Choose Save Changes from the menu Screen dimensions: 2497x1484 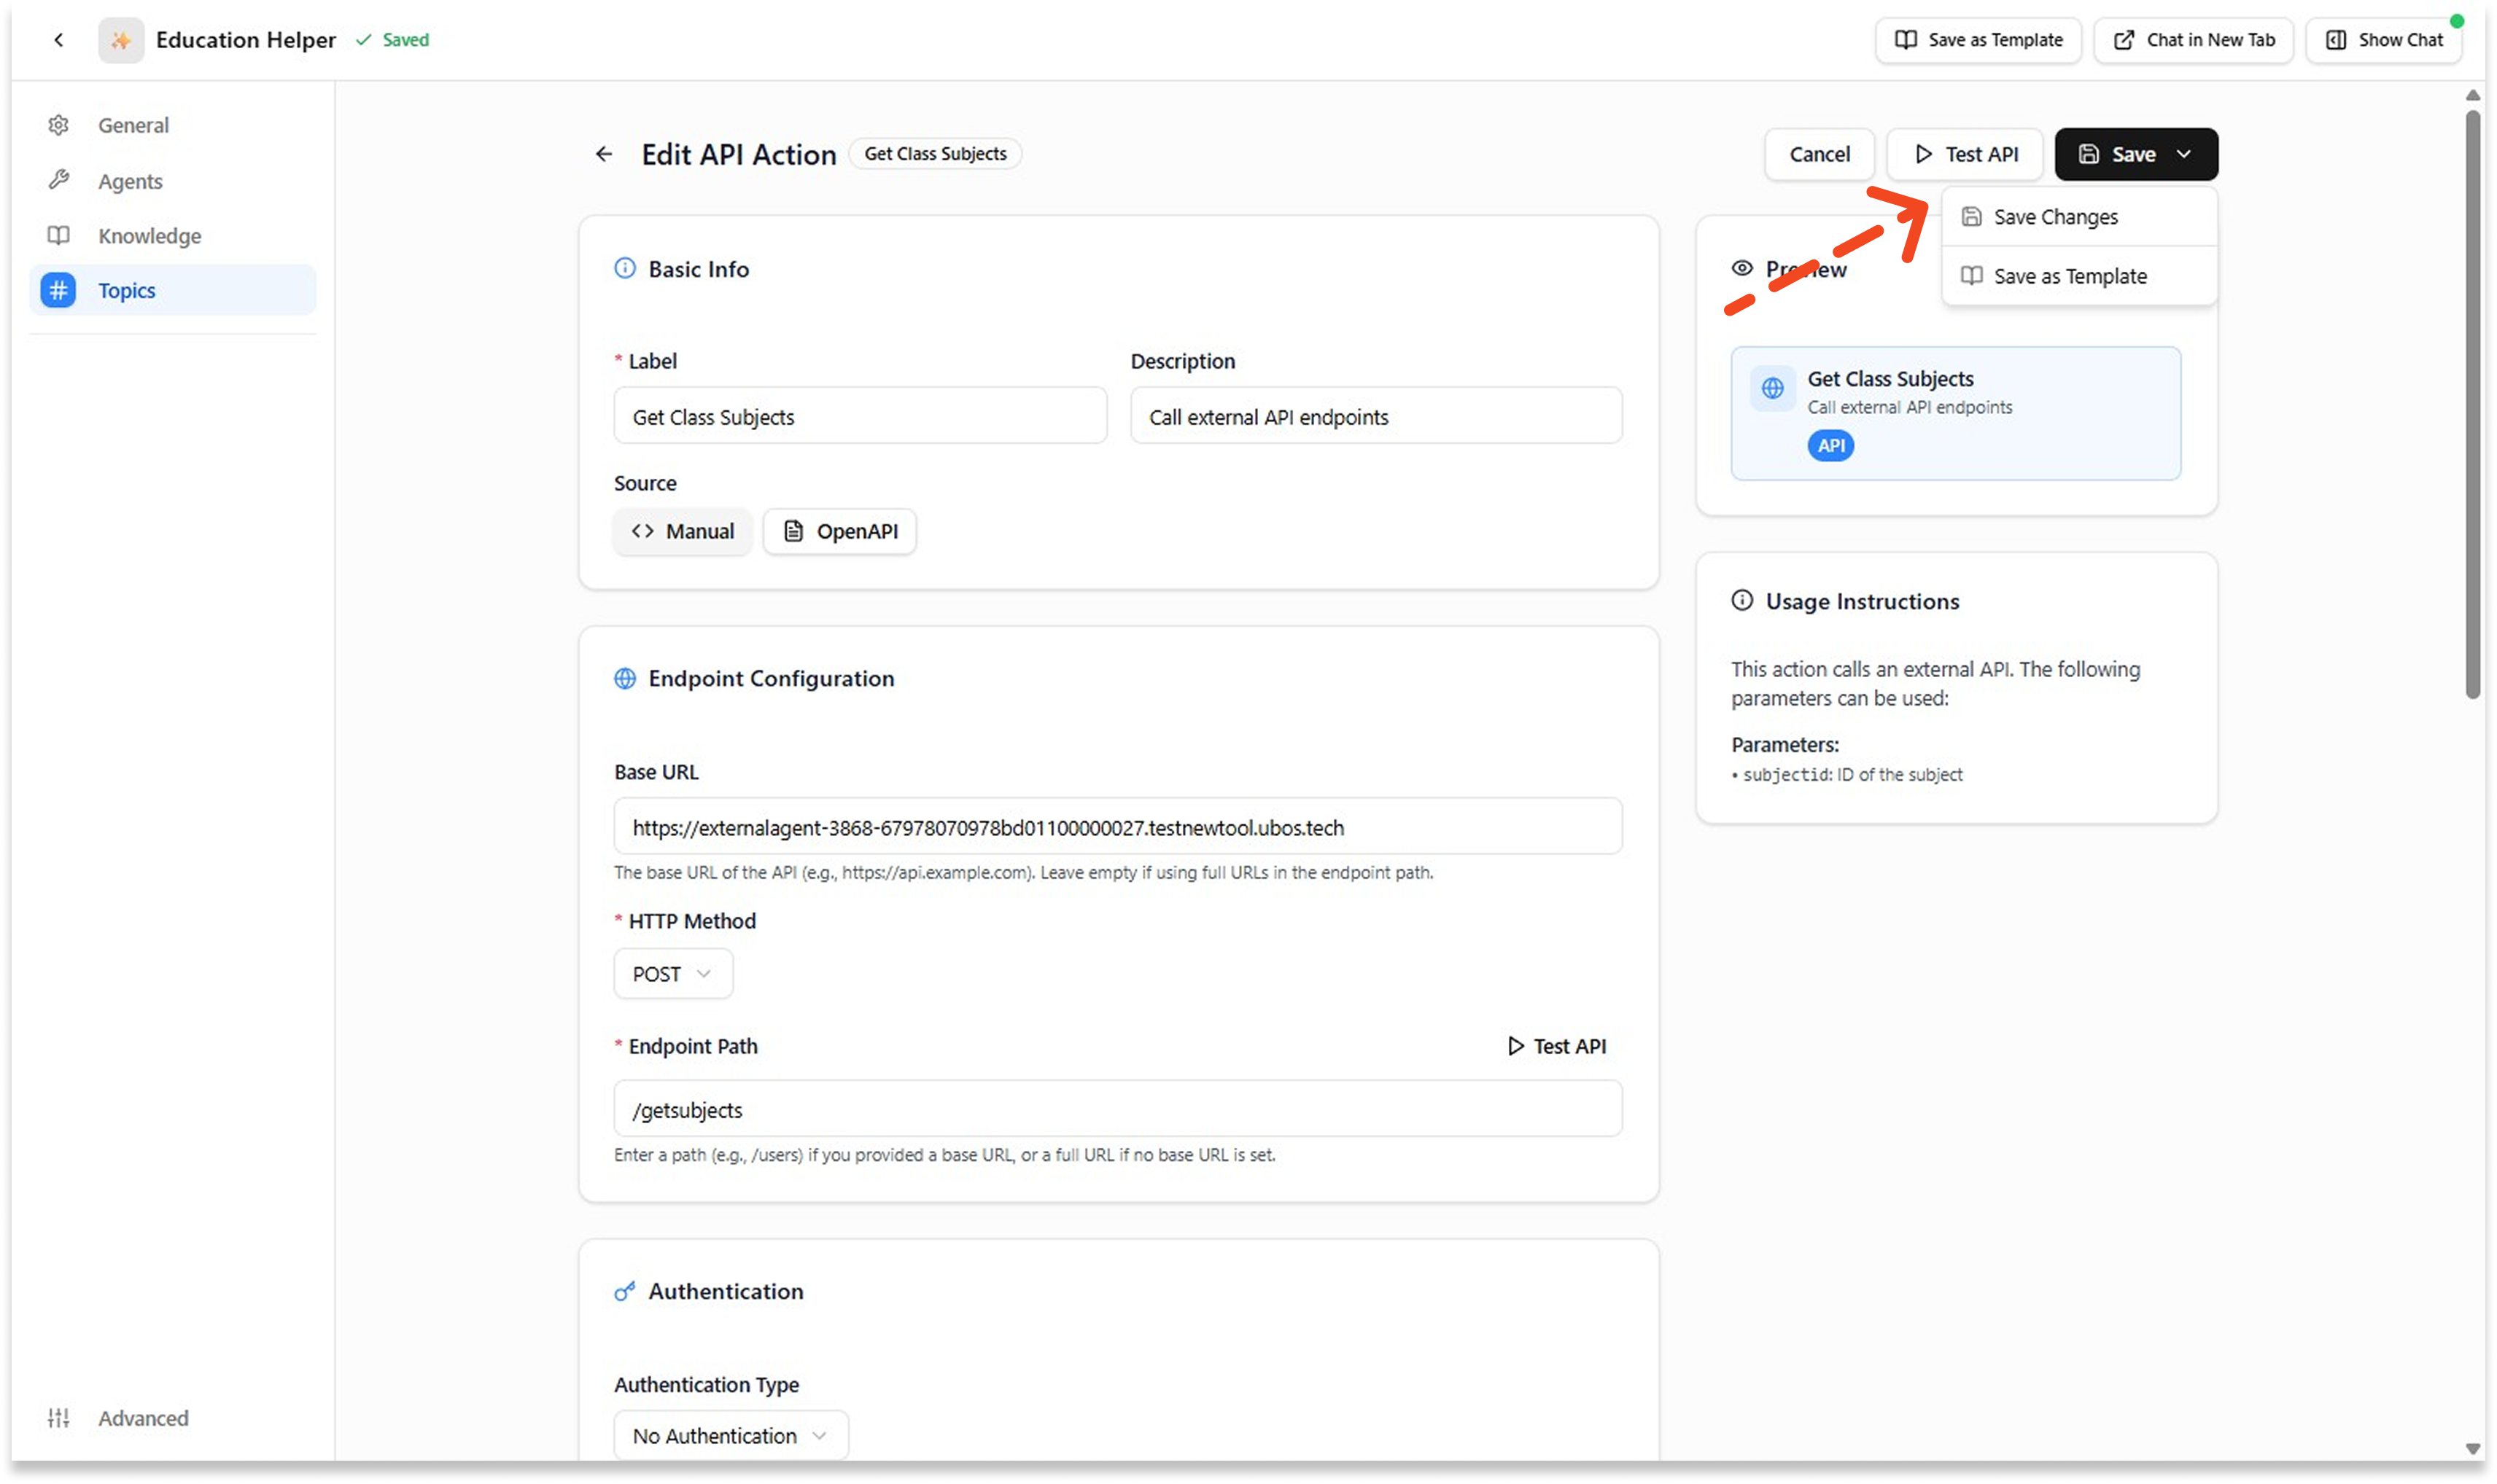[2055, 217]
